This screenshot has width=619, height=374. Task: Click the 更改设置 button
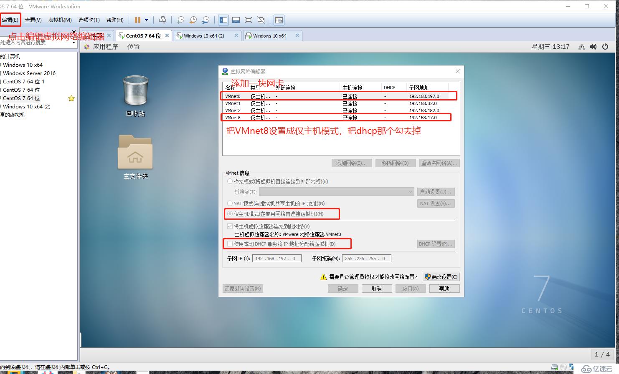[441, 277]
